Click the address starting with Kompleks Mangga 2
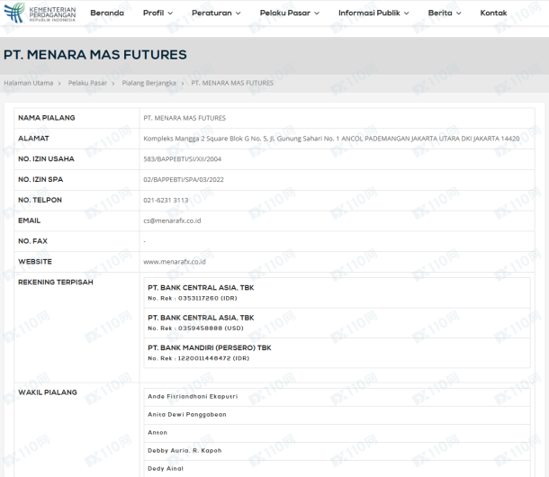Viewport: 549px width, 477px height. click(x=331, y=139)
